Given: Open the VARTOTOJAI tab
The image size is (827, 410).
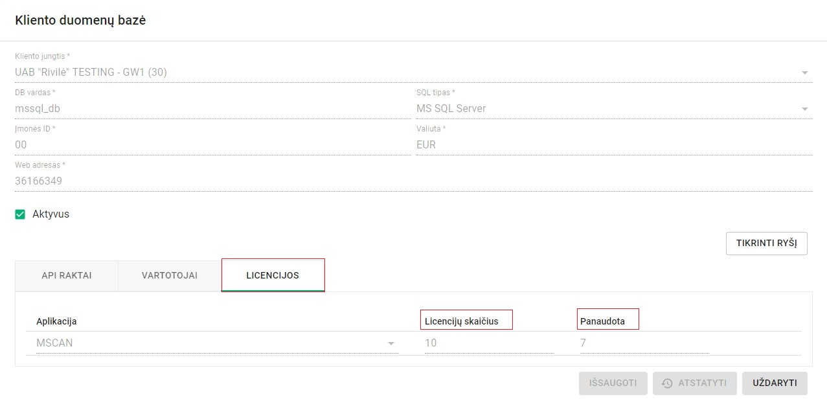Looking at the screenshot, I should [x=170, y=275].
